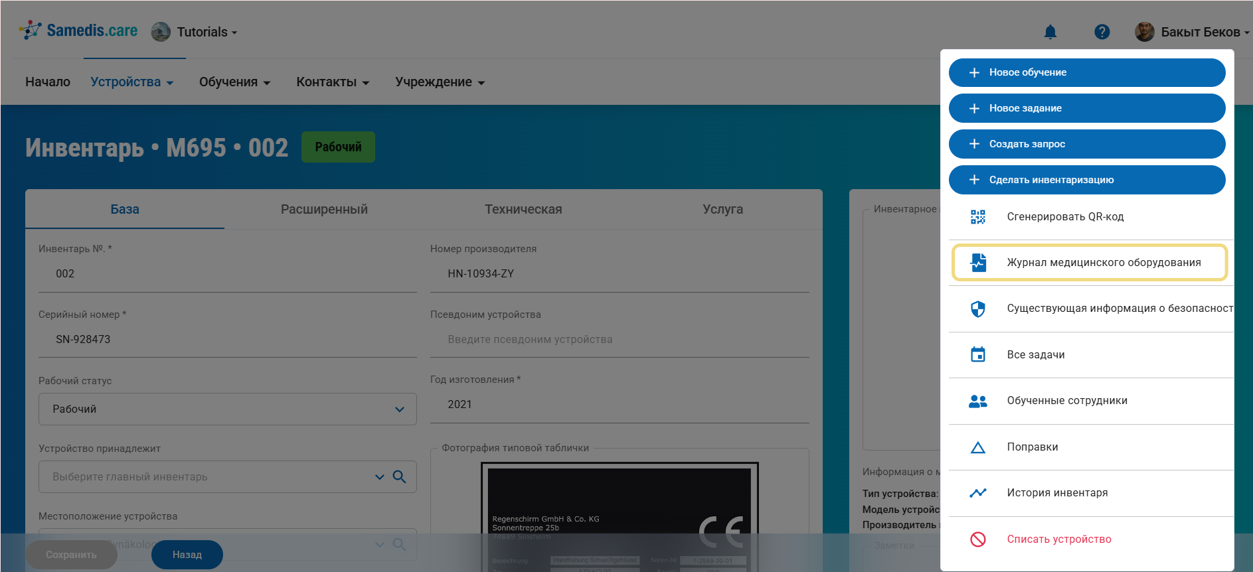Screen dimensions: 1253x572
Task: Click the inventory history chart icon
Action: [977, 493]
